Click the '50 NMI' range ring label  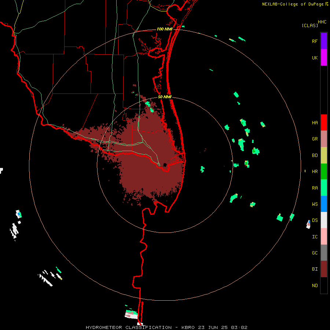165,97
